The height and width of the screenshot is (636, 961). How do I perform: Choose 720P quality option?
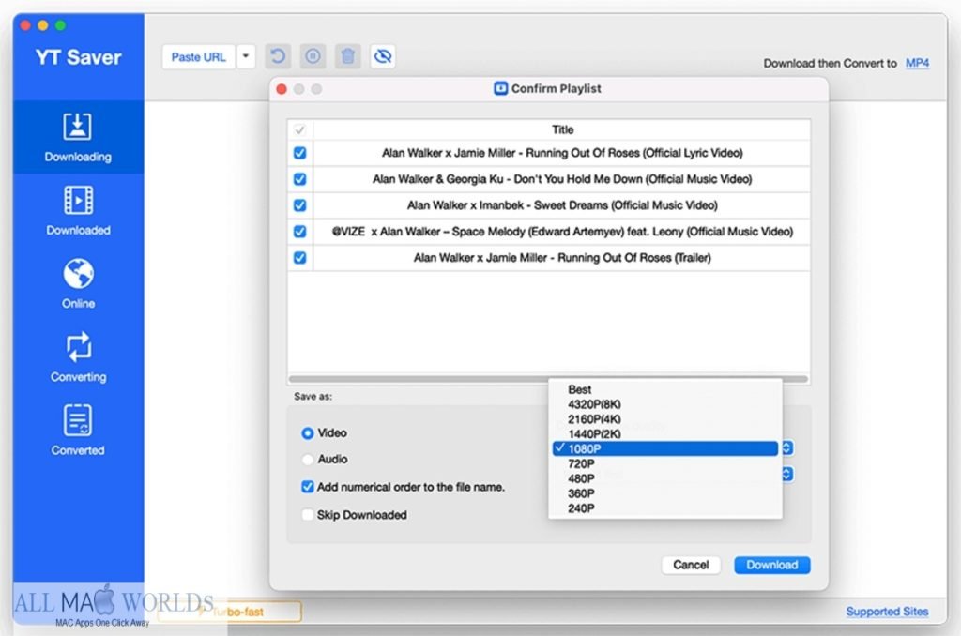click(665, 463)
